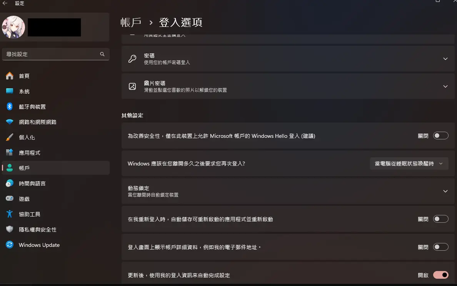Click the shield icon for 隱私權與安全性
This screenshot has width=457, height=286.
pyautogui.click(x=10, y=230)
